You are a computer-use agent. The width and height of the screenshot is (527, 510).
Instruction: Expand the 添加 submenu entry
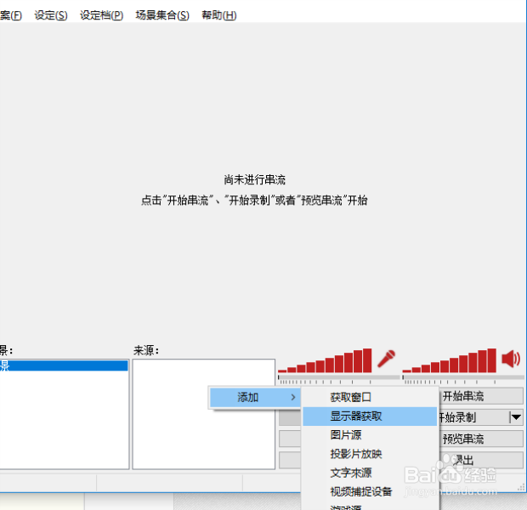pos(255,398)
